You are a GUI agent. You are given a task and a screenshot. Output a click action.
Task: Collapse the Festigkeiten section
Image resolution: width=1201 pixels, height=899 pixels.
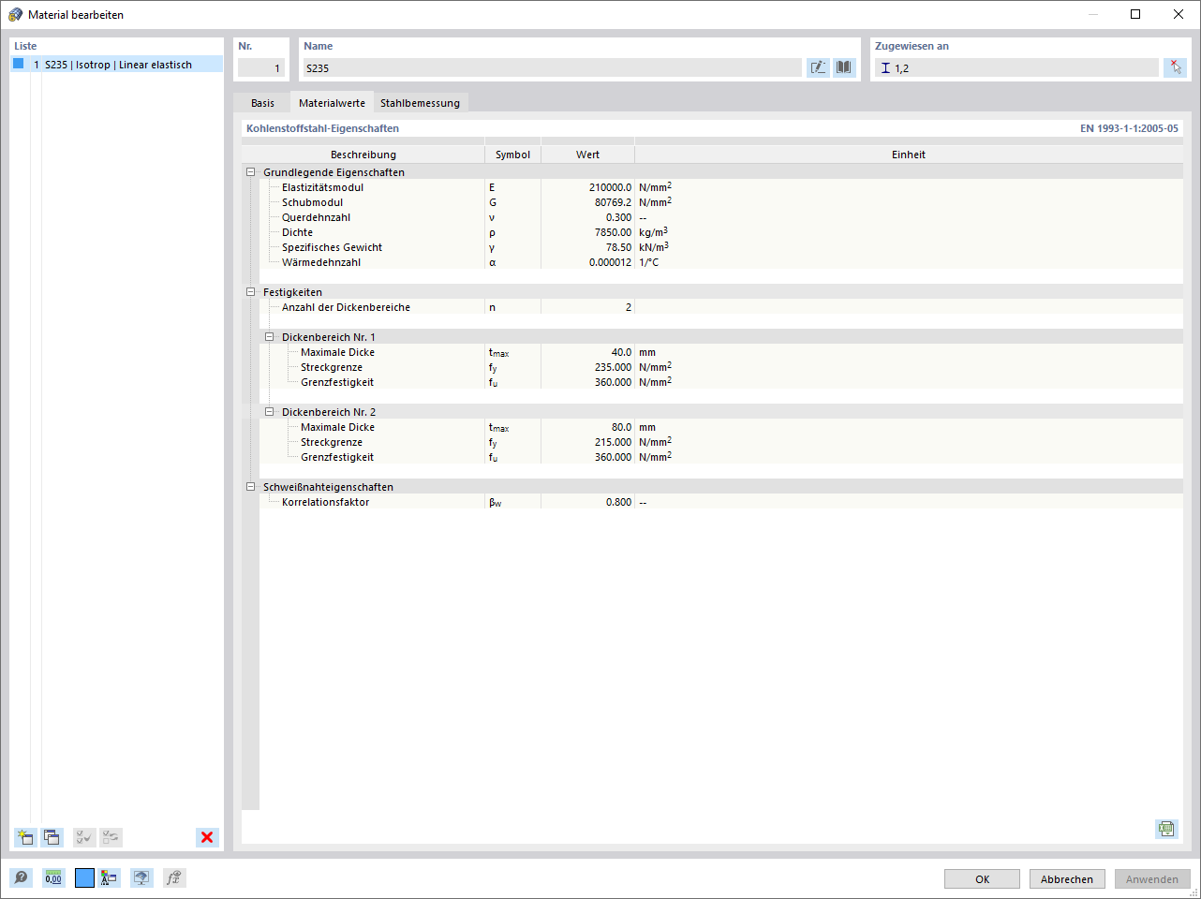click(250, 292)
